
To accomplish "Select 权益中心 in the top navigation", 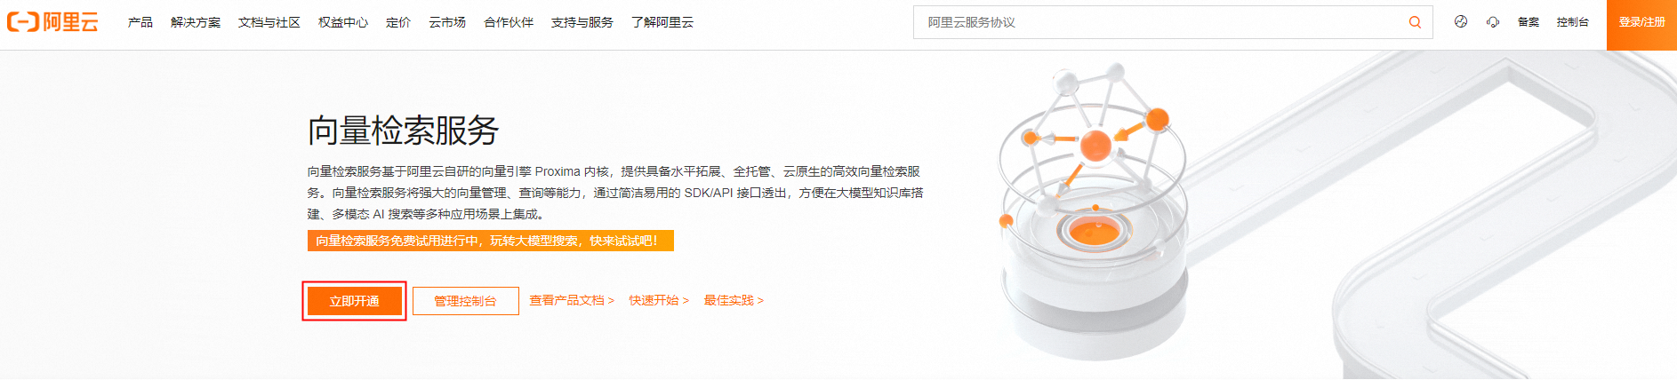I will [x=343, y=22].
